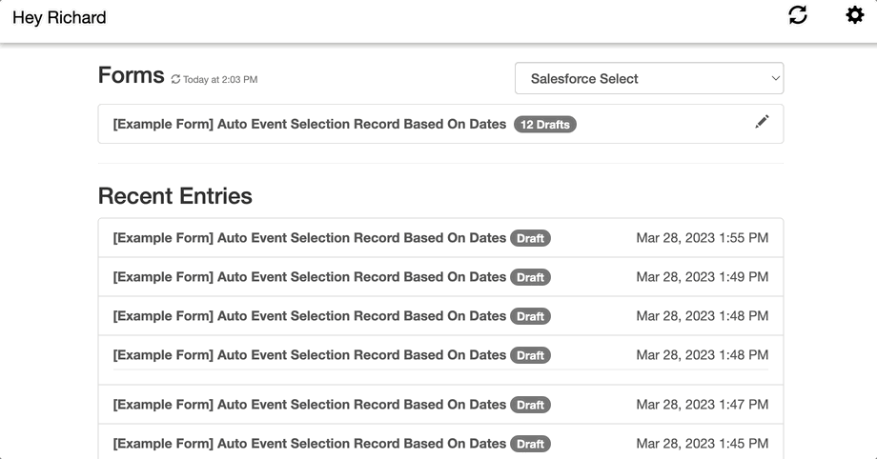Click the pencil edit icon on the form row
Viewport: 877px width, 459px height.
(762, 122)
